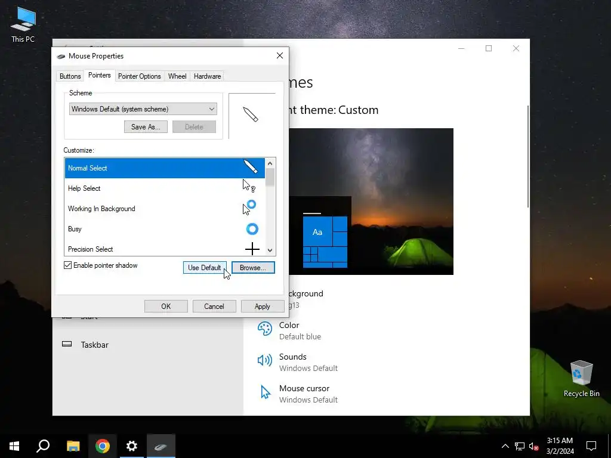Switch to the Buttons tab

coord(70,76)
